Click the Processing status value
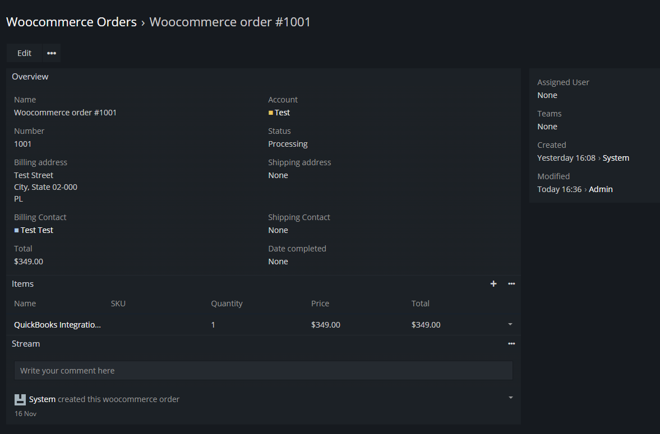Screen dimensions: 660x434 (x=288, y=144)
